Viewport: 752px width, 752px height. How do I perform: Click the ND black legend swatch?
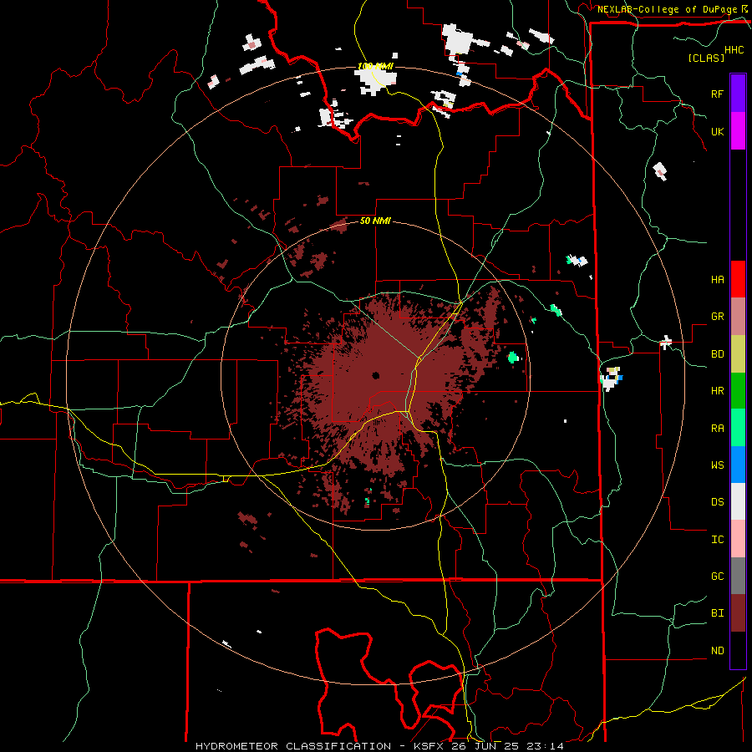738,650
